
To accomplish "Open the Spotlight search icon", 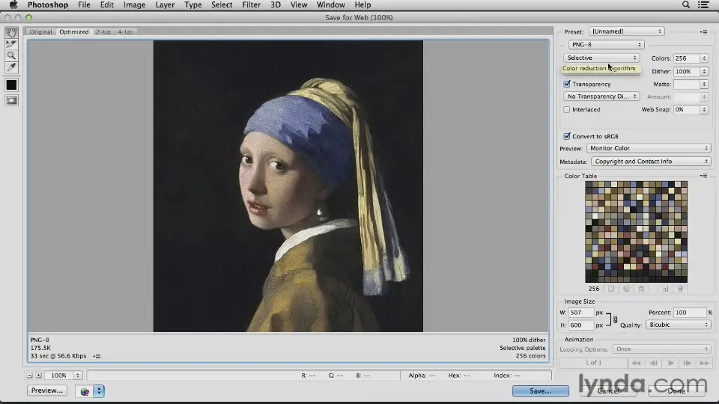I will tap(686, 4).
